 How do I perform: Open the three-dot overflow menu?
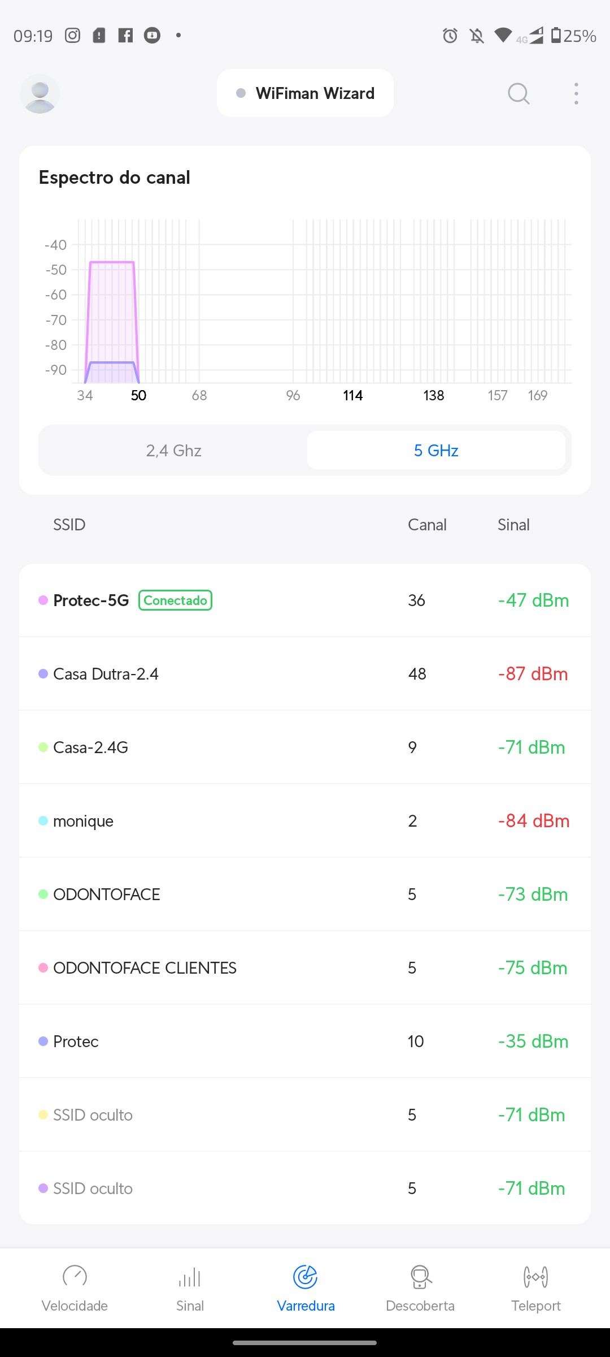576,94
